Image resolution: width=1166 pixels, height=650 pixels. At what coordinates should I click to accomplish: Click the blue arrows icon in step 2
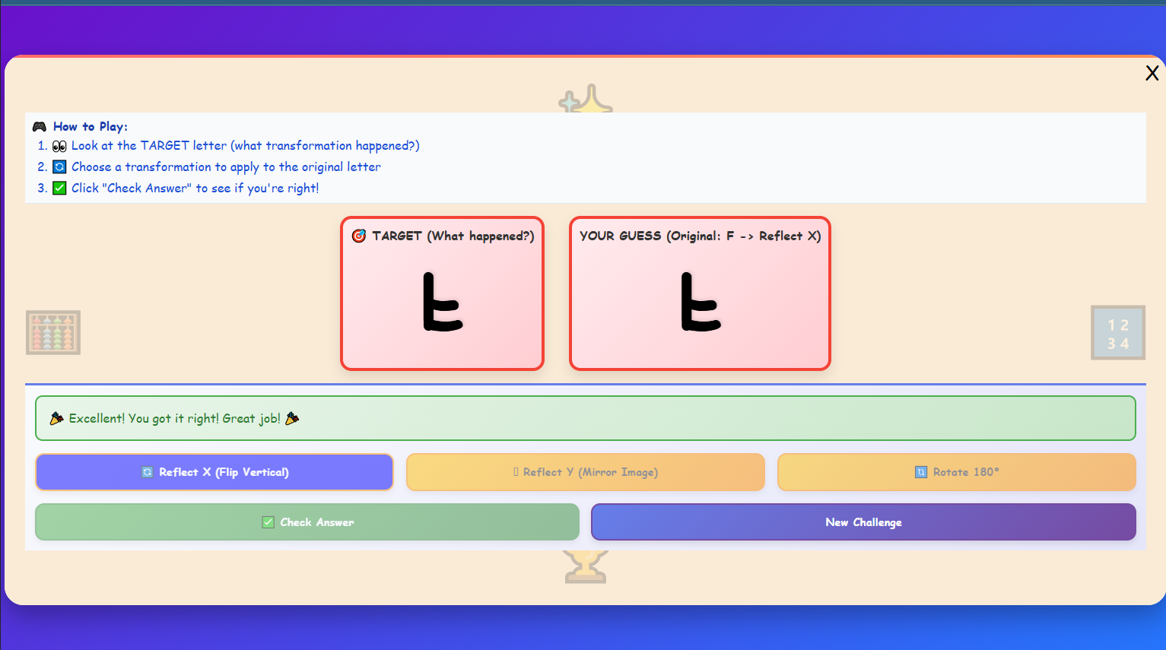point(59,167)
